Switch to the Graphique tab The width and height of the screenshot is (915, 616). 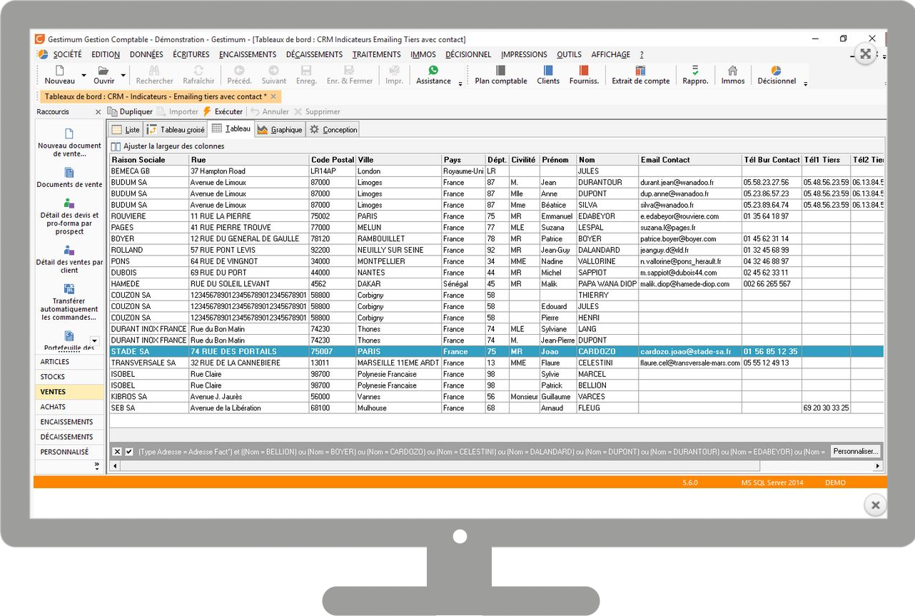tap(280, 130)
